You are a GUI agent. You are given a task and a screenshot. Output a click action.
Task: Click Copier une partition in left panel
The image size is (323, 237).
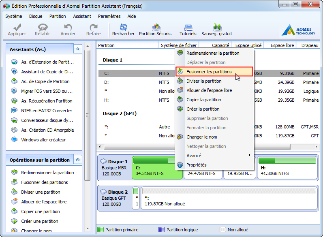[35, 211]
